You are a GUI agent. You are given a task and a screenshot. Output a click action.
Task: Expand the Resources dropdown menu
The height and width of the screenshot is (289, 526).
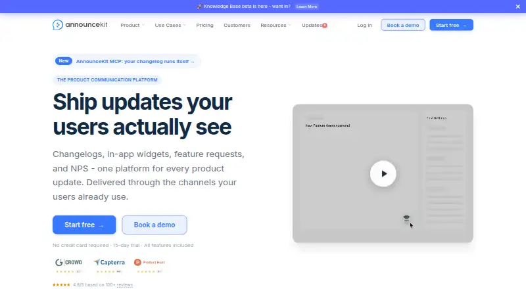tap(275, 25)
